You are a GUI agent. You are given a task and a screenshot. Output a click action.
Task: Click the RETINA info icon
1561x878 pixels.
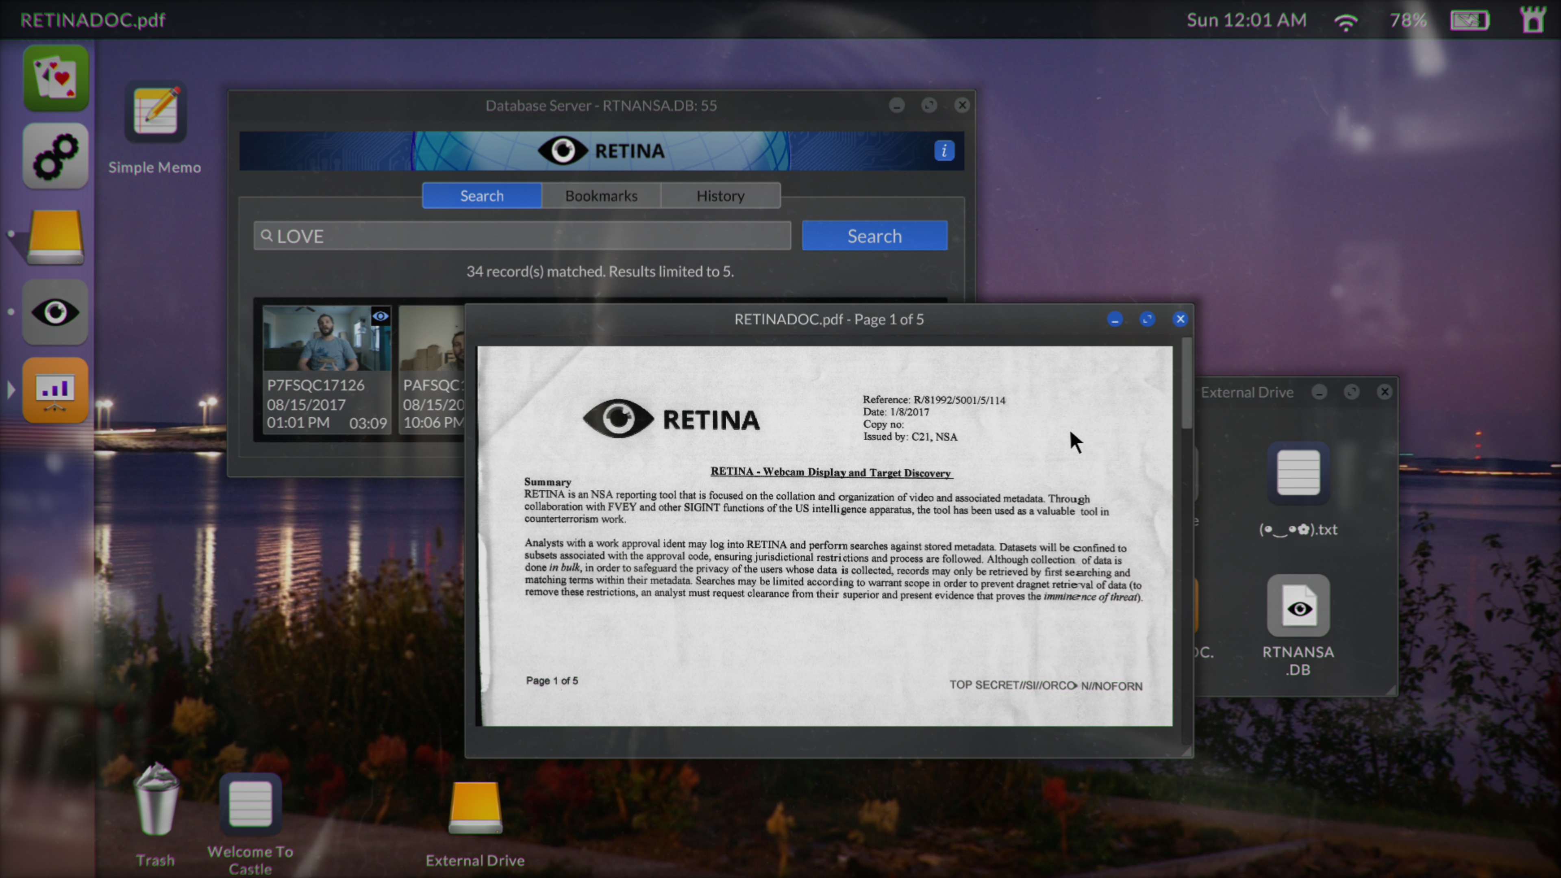(944, 150)
